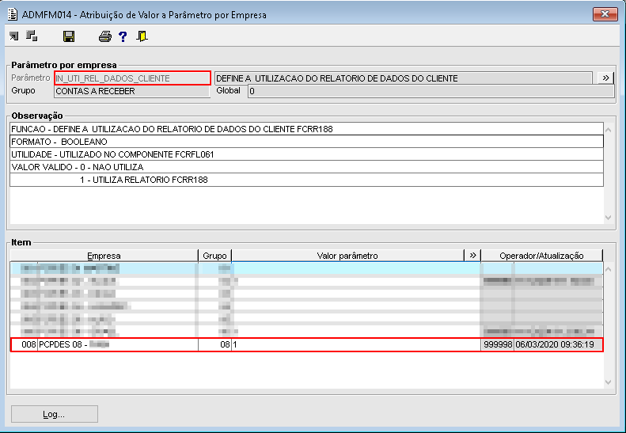Click the Empresa column header

tap(104, 256)
